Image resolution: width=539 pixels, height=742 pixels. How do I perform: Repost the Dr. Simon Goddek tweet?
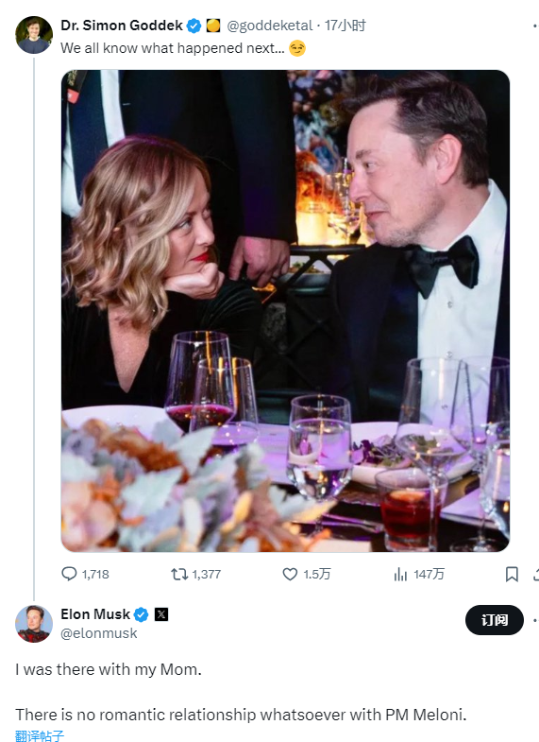[179, 575]
